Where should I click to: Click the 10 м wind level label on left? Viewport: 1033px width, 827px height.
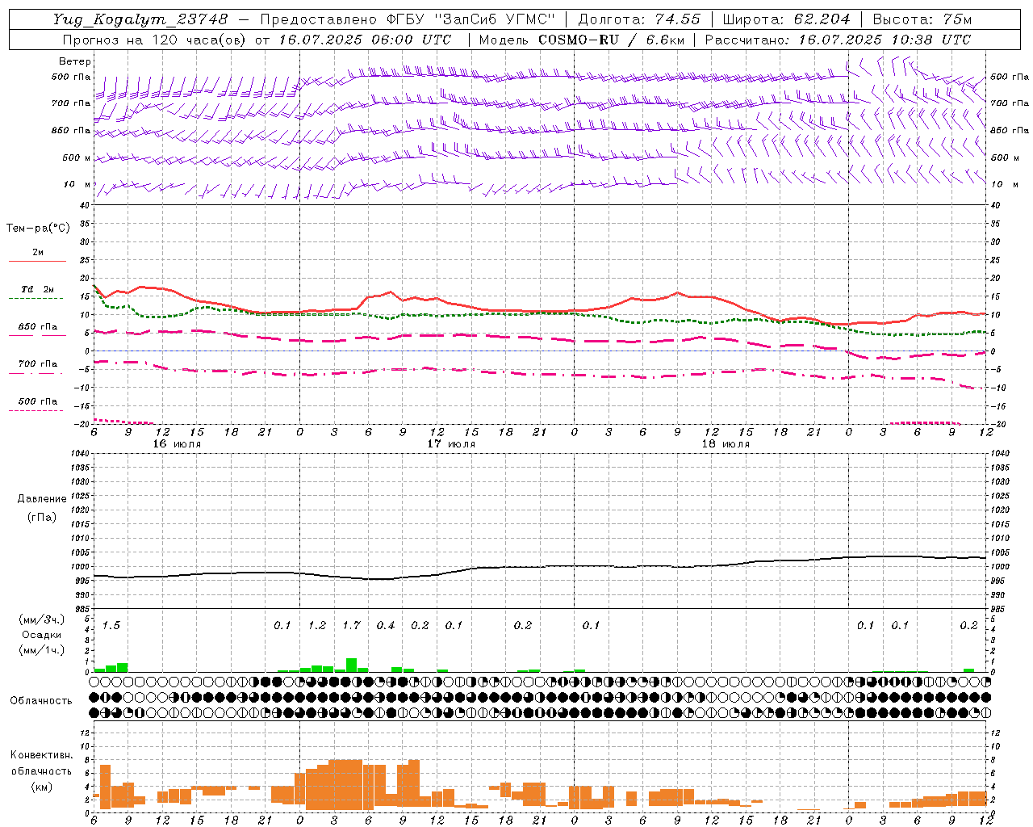[77, 184]
